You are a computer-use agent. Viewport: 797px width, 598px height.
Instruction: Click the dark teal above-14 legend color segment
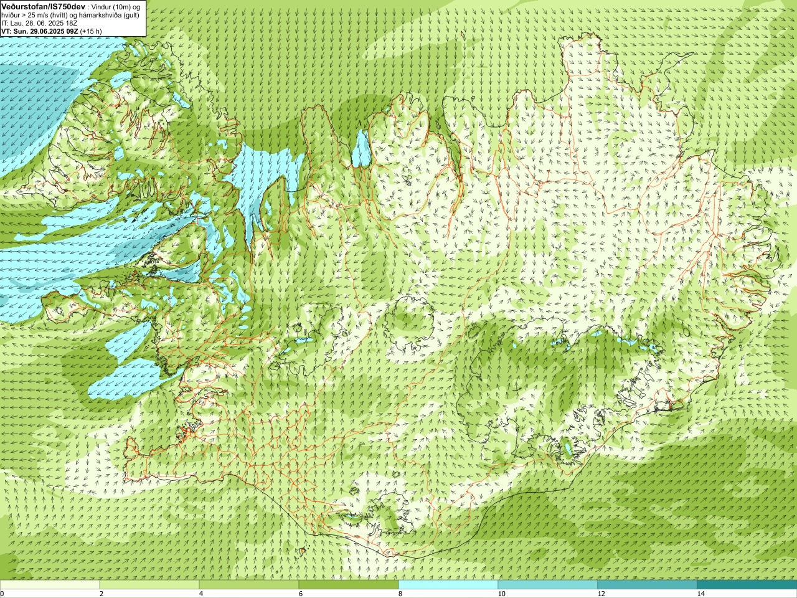pyautogui.click(x=747, y=585)
